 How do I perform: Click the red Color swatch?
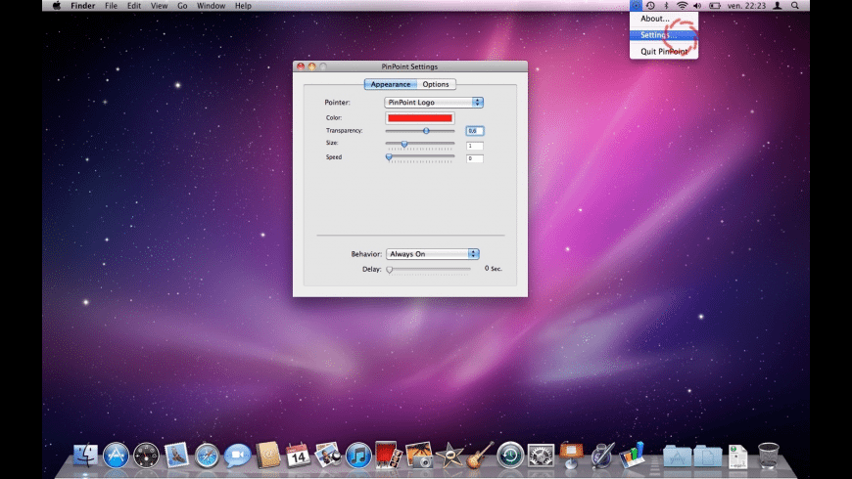[x=419, y=117]
